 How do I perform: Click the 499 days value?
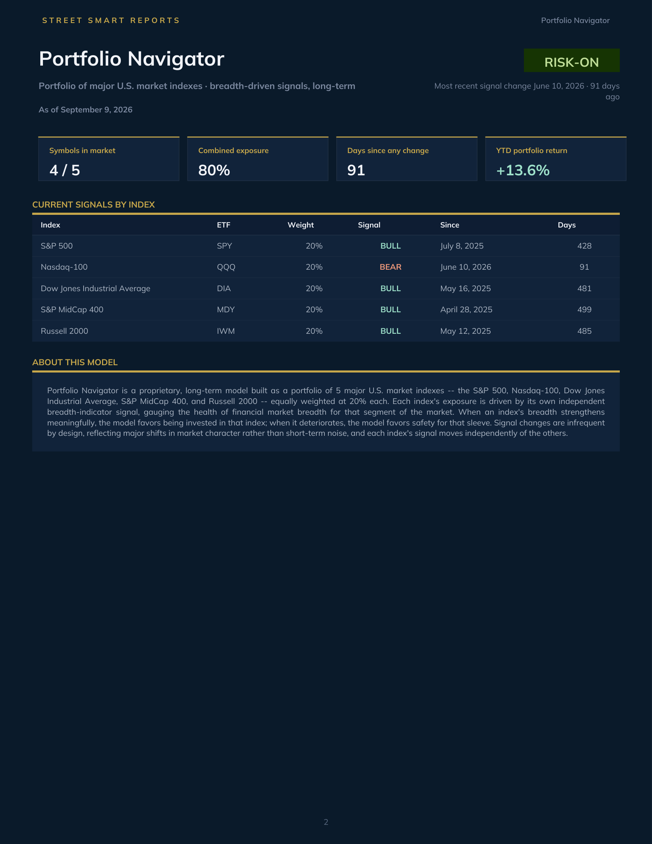pyautogui.click(x=584, y=310)
